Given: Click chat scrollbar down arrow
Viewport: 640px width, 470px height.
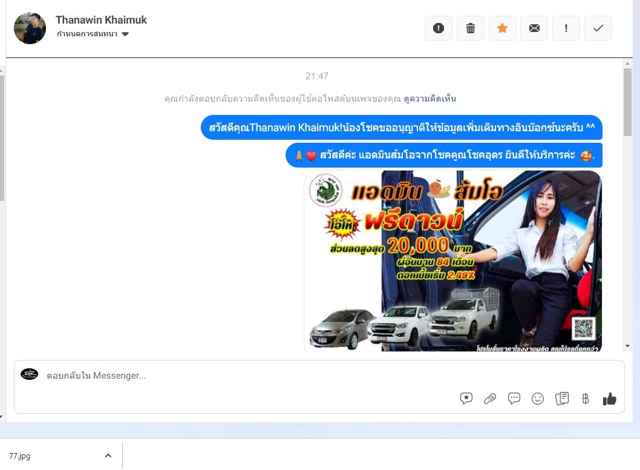Looking at the screenshot, I should pos(627,347).
